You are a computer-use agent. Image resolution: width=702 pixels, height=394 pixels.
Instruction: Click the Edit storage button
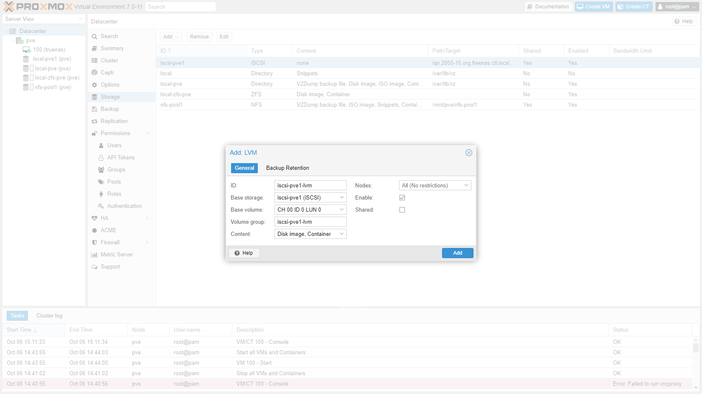coord(224,37)
